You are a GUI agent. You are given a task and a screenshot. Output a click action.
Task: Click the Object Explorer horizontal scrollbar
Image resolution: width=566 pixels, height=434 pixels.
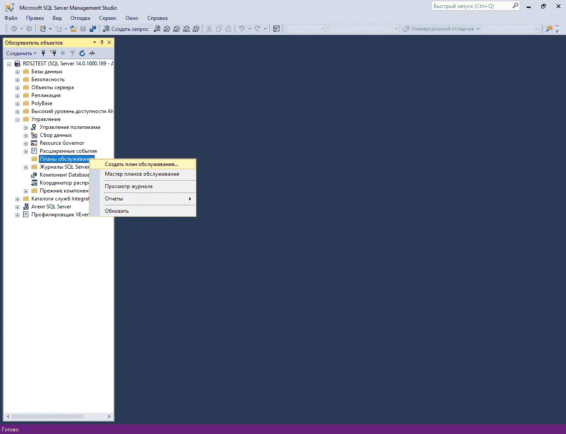tap(47, 416)
